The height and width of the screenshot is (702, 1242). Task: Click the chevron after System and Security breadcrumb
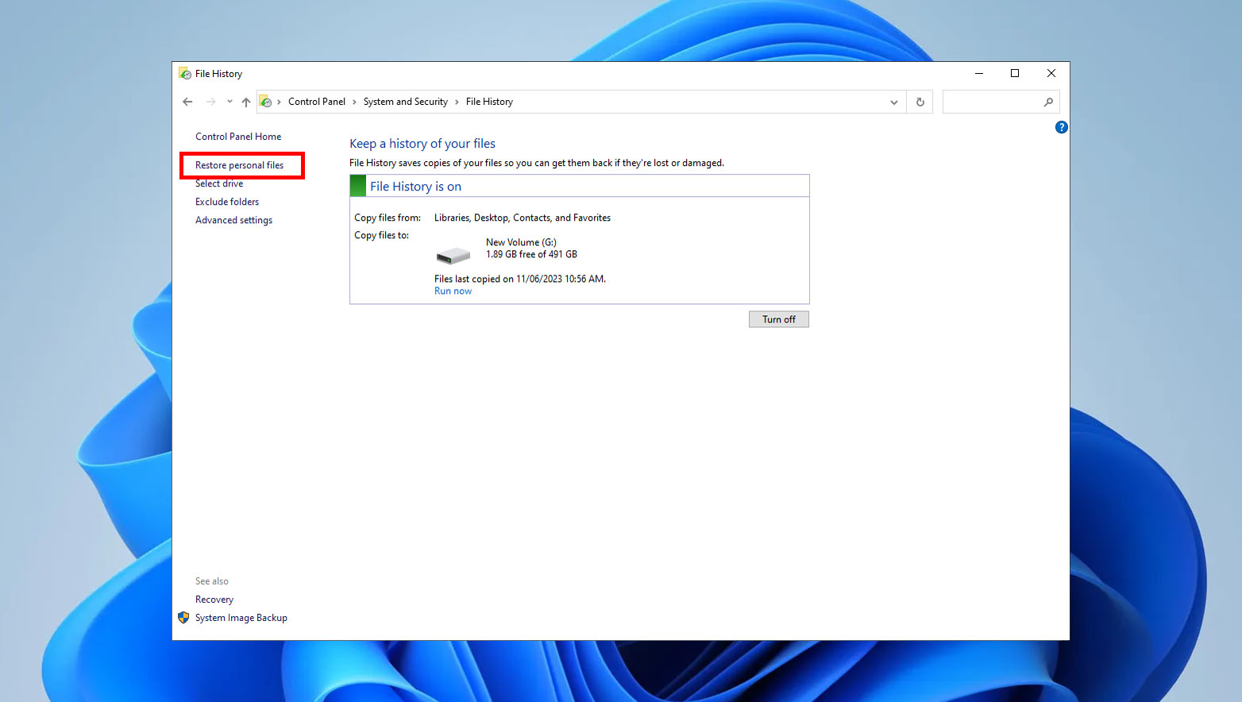[455, 102]
